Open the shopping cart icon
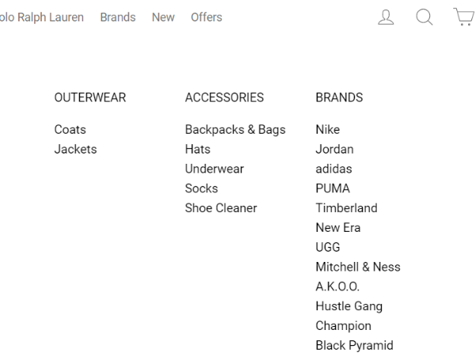The height and width of the screenshot is (364, 476). pos(464,17)
